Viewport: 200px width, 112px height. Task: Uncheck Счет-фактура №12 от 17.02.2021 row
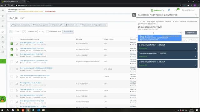(x=12, y=44)
